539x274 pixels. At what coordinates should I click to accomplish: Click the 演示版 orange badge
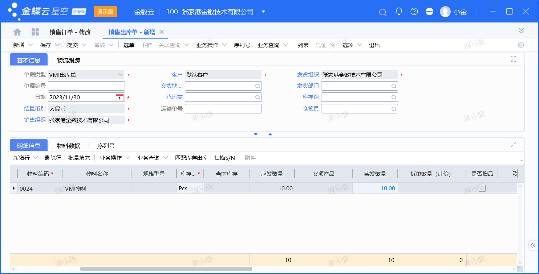105,12
